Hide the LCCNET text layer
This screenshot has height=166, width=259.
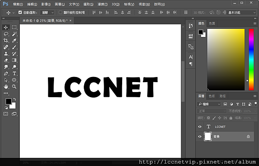pos(200,127)
